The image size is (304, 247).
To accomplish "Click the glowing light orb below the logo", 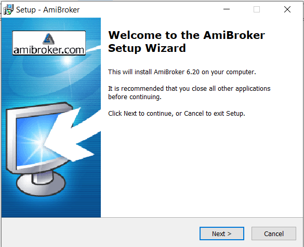I will tap(68, 60).
